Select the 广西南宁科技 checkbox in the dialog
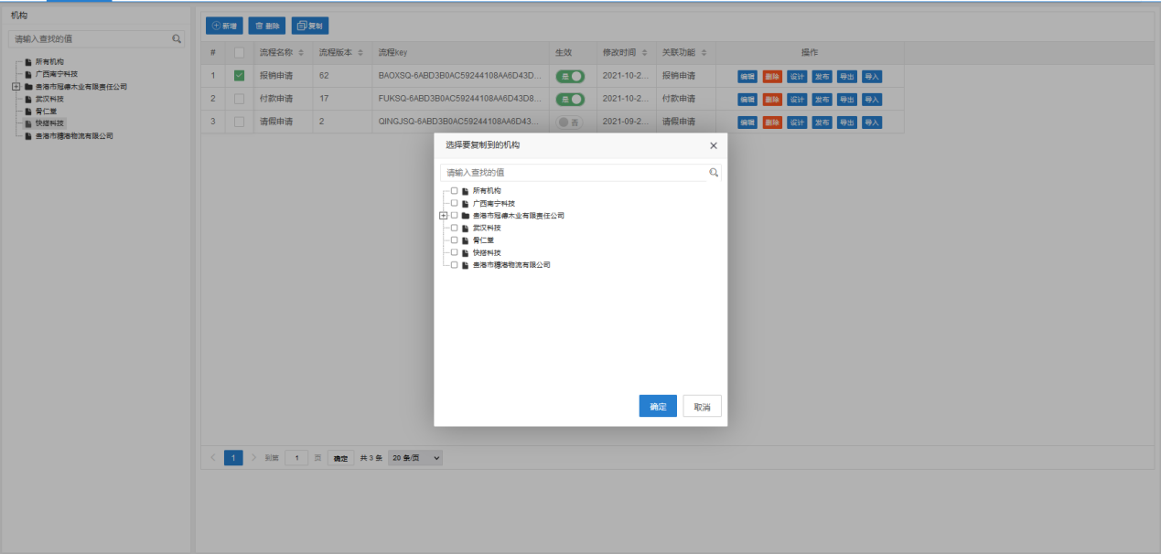 (454, 203)
